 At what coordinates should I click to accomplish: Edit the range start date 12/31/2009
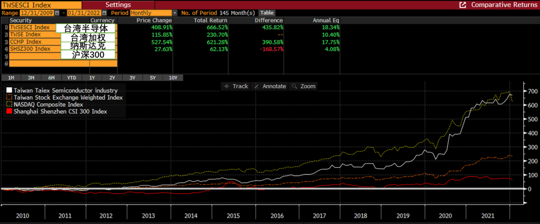[37, 13]
